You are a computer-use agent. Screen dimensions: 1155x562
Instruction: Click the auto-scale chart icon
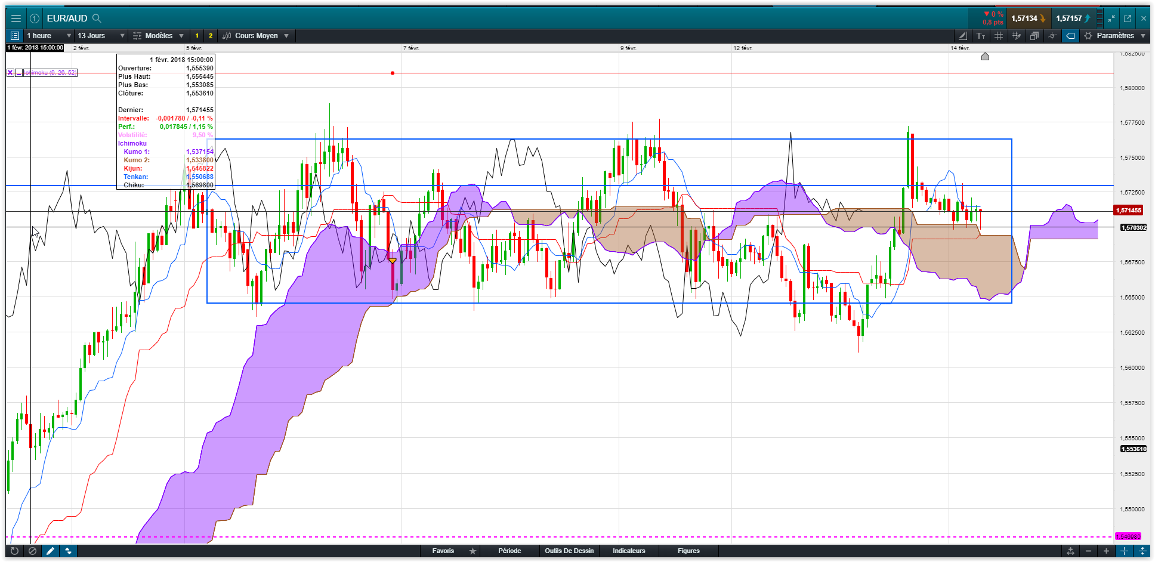click(1071, 551)
